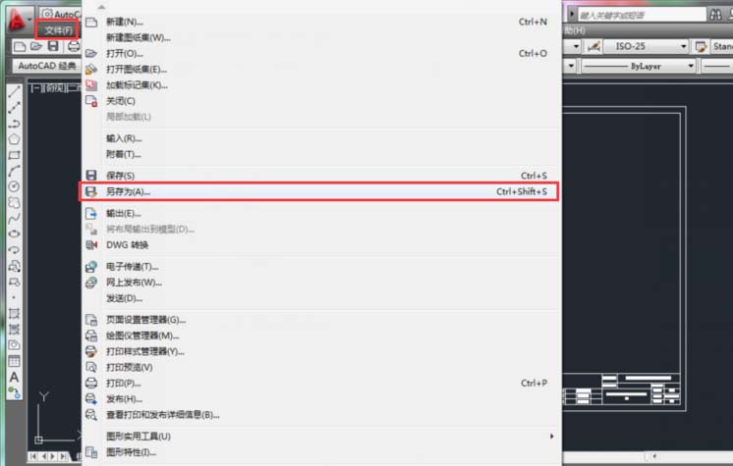Select the Line tool in the draw toolbar
The height and width of the screenshot is (466, 733).
point(14,91)
